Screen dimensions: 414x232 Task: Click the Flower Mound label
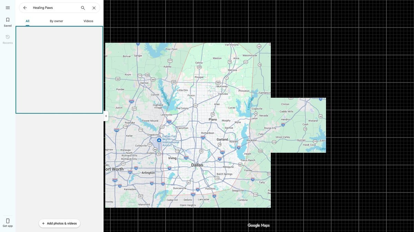pos(150,121)
